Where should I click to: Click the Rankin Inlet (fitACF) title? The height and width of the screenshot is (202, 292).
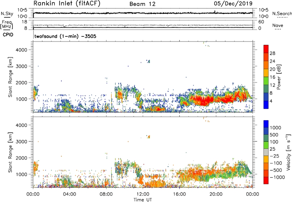click(67, 4)
